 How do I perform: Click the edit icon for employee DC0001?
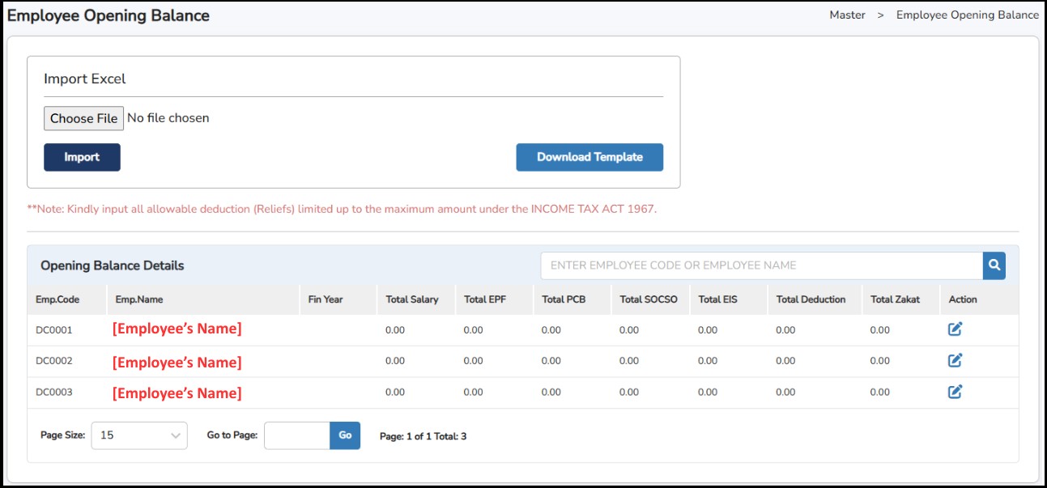click(x=955, y=329)
